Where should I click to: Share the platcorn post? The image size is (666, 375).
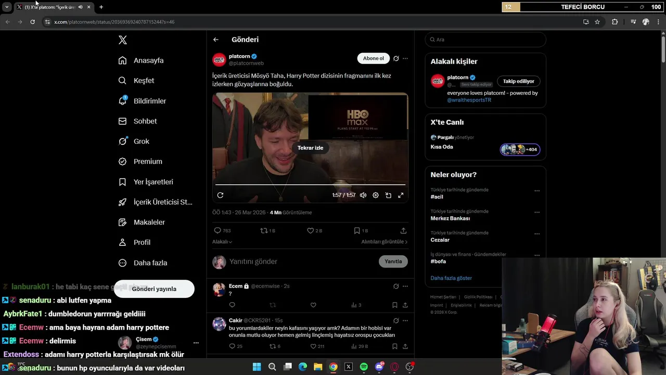coord(403,230)
